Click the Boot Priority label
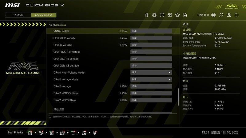Viewport: 246px width, 138px height. point(15,132)
